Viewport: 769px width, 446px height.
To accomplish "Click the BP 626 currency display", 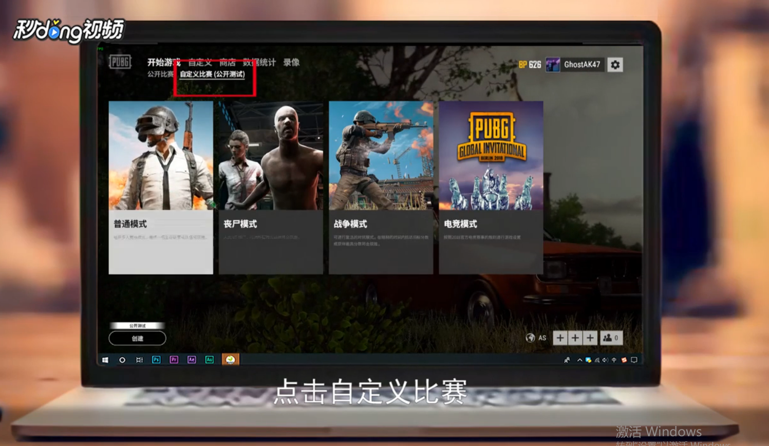I will point(530,65).
